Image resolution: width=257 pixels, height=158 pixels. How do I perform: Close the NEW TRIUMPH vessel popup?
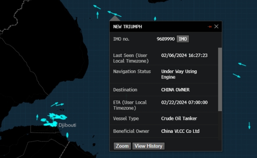tap(216, 26)
